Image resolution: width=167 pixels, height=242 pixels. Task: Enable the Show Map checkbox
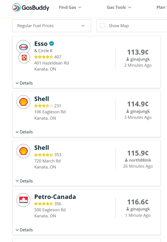click(102, 26)
